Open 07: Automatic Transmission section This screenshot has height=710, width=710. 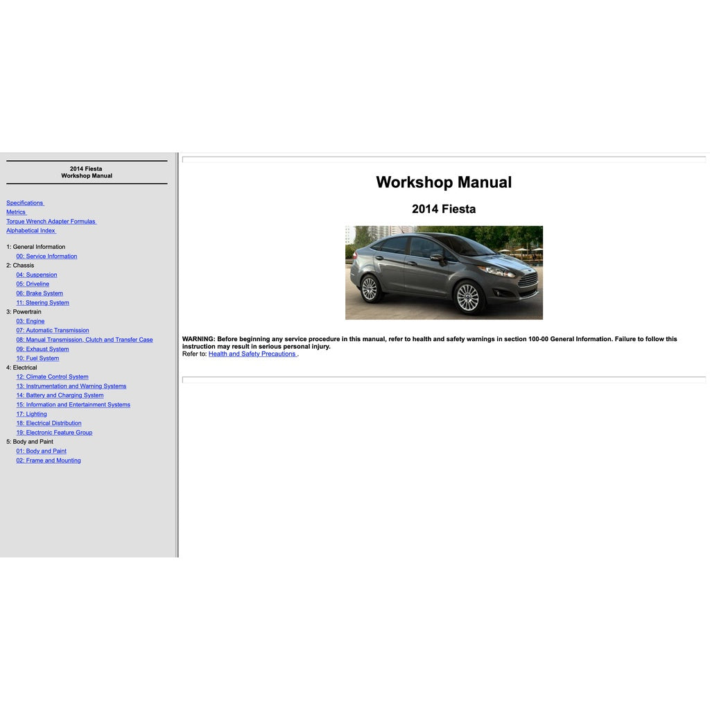click(52, 330)
